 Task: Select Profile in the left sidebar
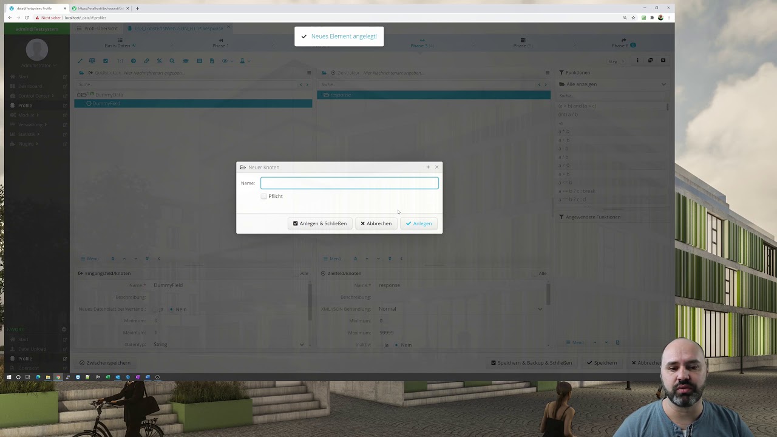tap(25, 106)
